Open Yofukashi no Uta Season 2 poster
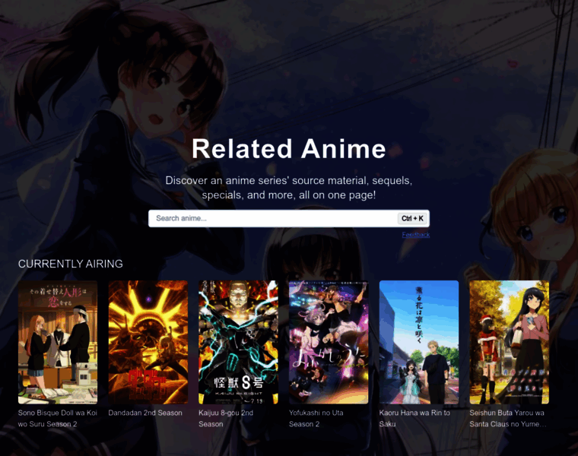 coord(329,342)
